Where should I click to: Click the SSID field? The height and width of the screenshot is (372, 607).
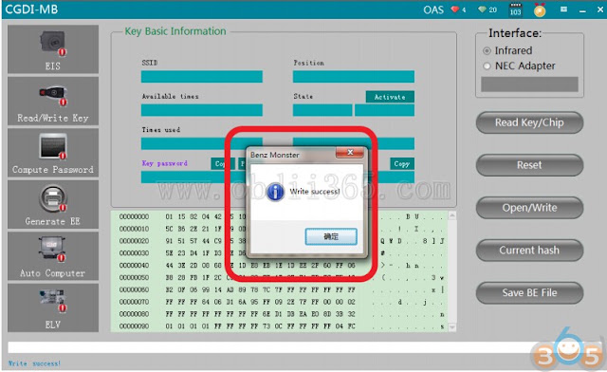click(202, 76)
